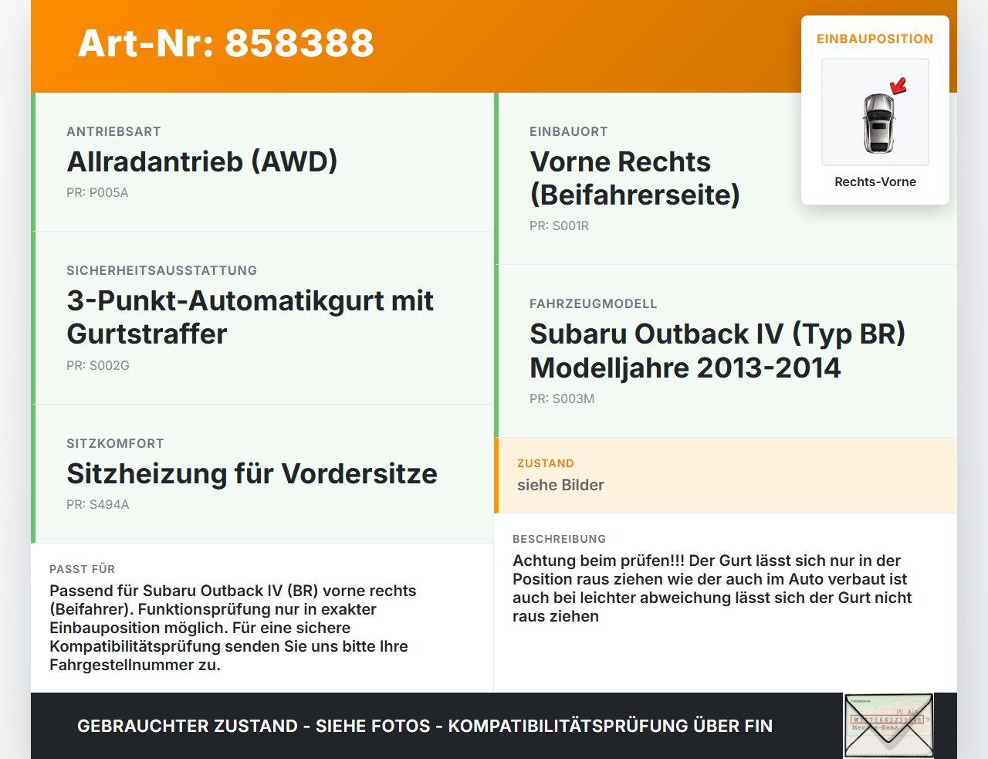Click the PASST FÜR label

82,569
